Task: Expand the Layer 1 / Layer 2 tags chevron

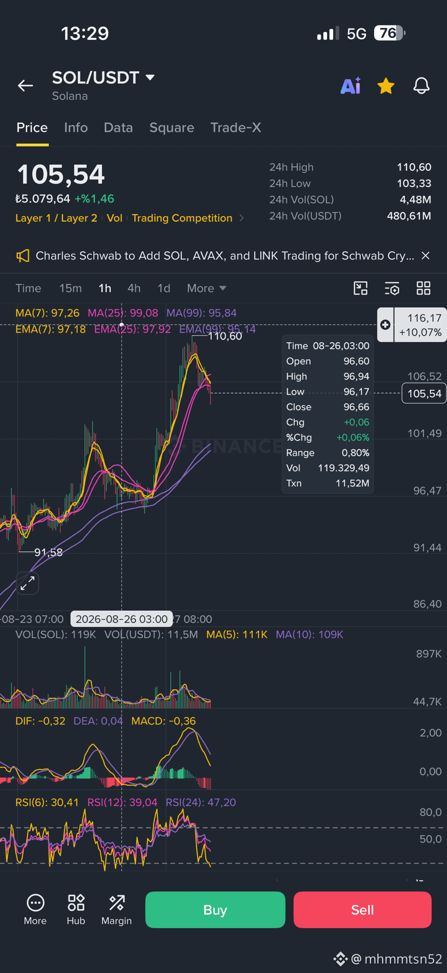Action: pos(241,218)
